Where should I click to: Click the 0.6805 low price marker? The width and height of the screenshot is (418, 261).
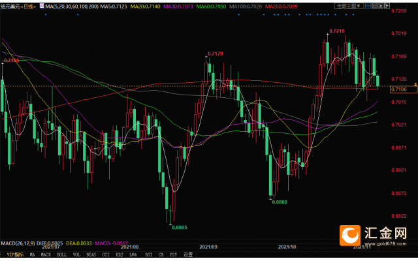tap(180, 228)
